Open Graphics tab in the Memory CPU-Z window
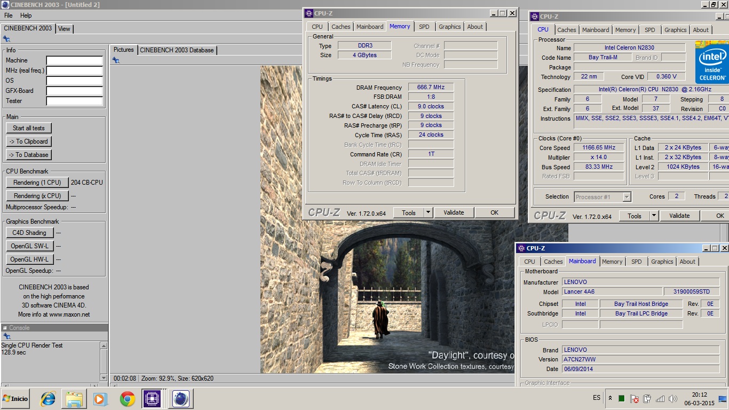 450,27
